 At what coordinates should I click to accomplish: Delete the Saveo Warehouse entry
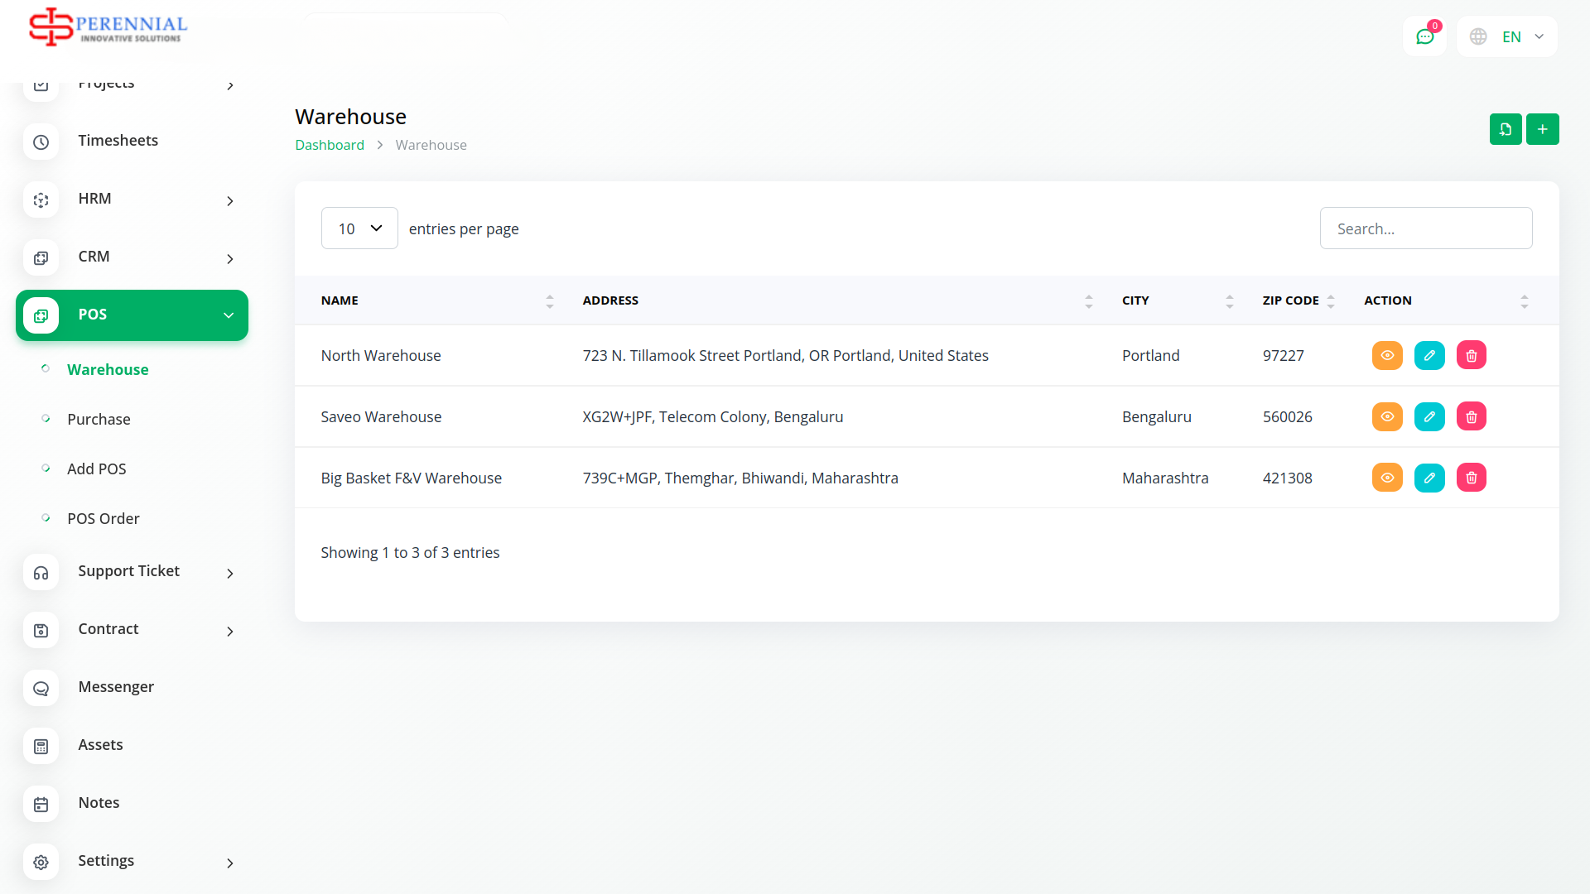point(1471,416)
